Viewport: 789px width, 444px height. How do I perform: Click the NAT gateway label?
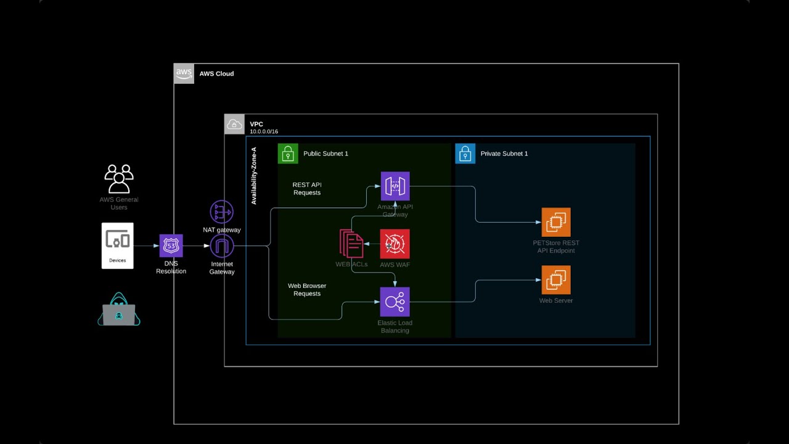pyautogui.click(x=222, y=230)
